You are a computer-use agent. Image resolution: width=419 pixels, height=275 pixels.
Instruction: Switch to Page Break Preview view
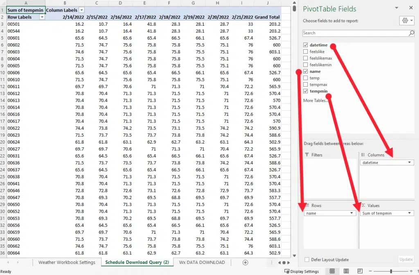(x=360, y=271)
